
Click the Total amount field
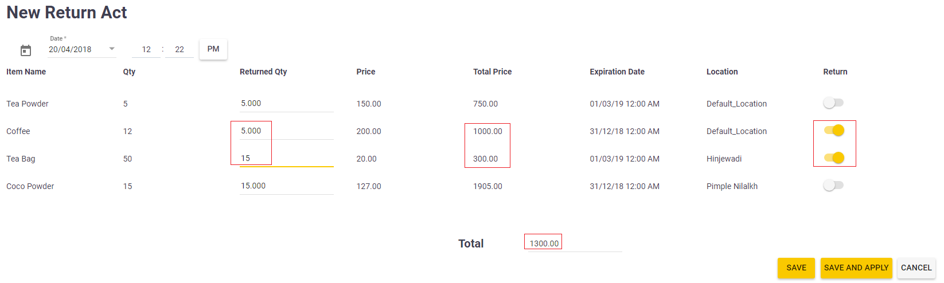574,243
